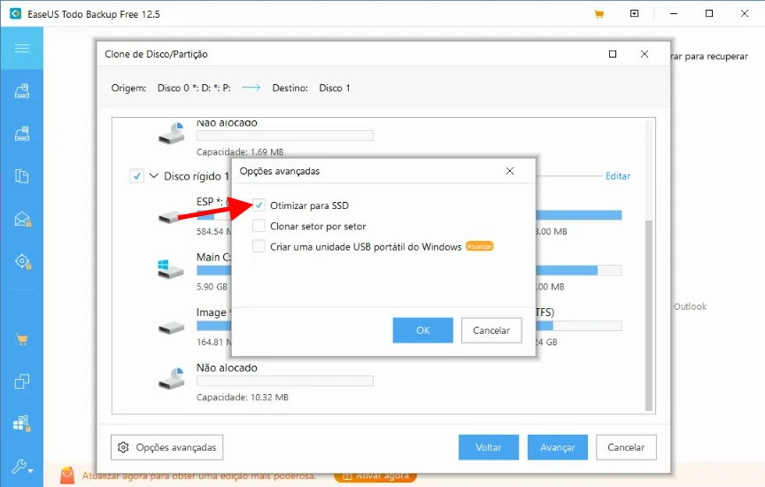Uncheck the Disco rígido 1 checkbox
Viewport: 765px width, 487px height.
pyautogui.click(x=137, y=175)
